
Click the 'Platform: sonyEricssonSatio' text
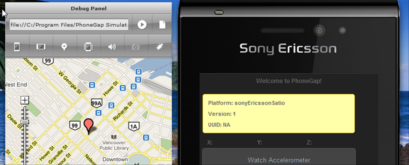coord(246,103)
